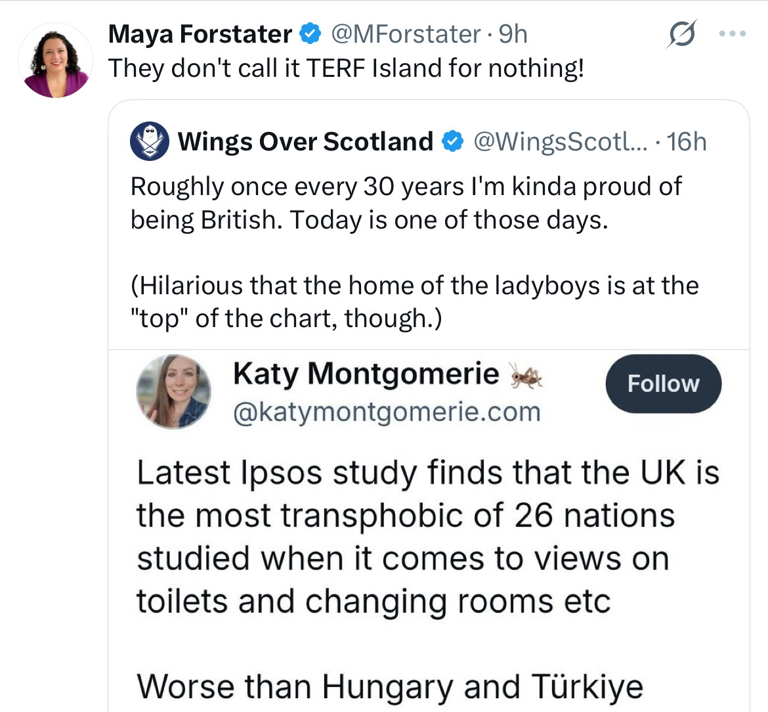
Task: Click the cricket emoji beside Katy Montgomerie
Action: pyautogui.click(x=526, y=376)
